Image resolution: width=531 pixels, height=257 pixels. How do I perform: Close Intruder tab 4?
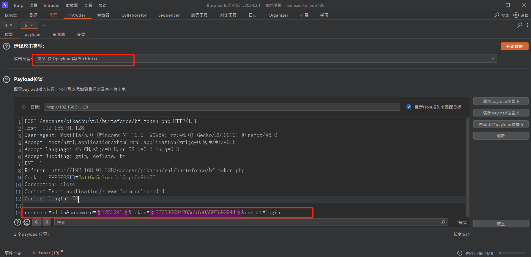pyautogui.click(x=11, y=25)
